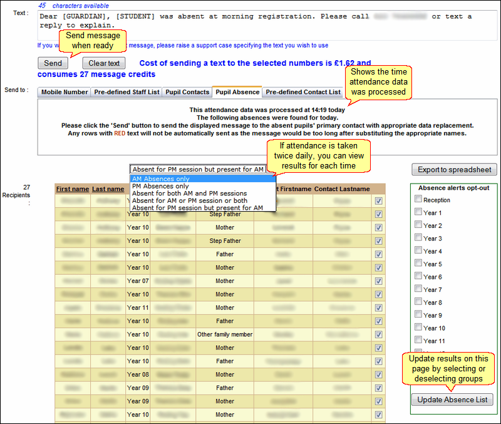
Task: Uncheck the Year 08 Mother row checkbox
Action: (x=379, y=375)
